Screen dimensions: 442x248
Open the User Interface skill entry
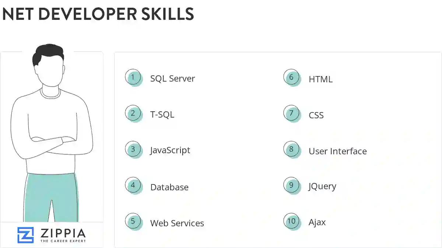(x=337, y=151)
